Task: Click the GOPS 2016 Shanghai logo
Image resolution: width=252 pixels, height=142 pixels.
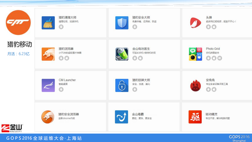Action: (239, 138)
